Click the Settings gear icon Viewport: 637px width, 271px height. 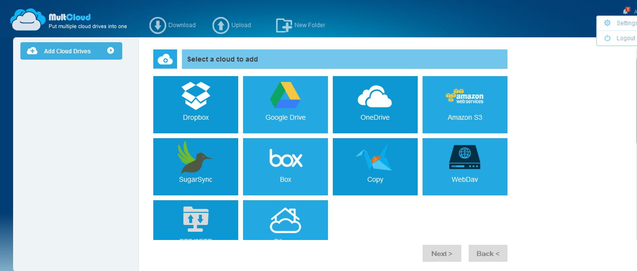click(607, 23)
